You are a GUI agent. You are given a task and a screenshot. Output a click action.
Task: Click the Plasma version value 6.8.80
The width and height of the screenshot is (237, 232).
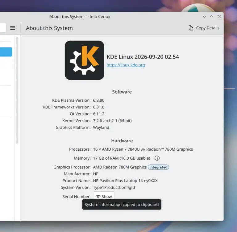(x=98, y=100)
